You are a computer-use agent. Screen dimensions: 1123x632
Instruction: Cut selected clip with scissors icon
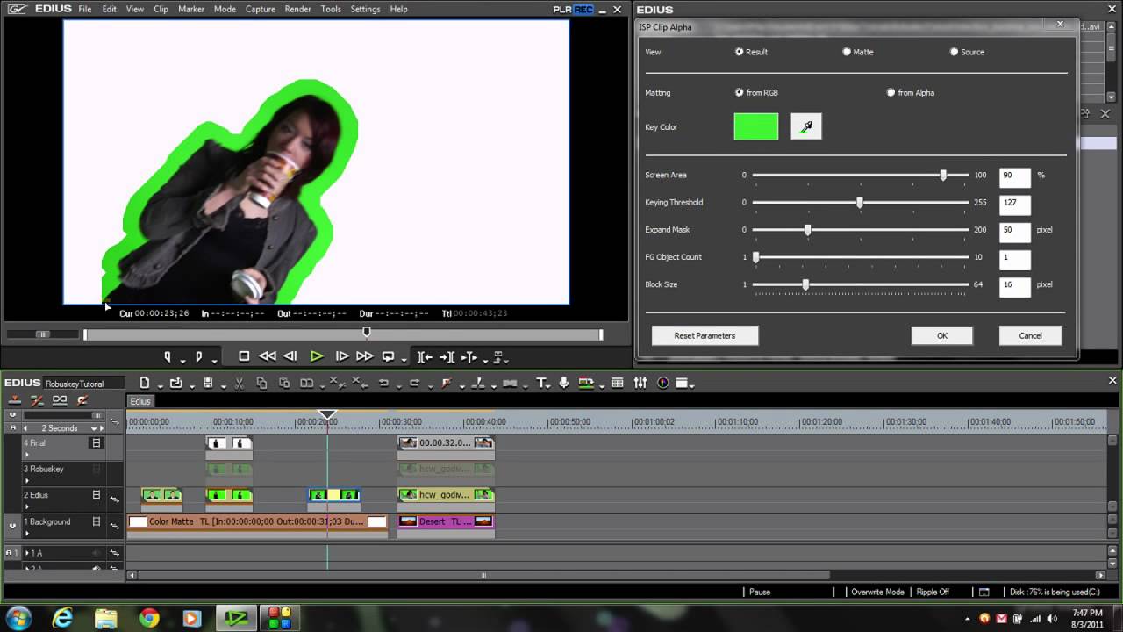239,383
